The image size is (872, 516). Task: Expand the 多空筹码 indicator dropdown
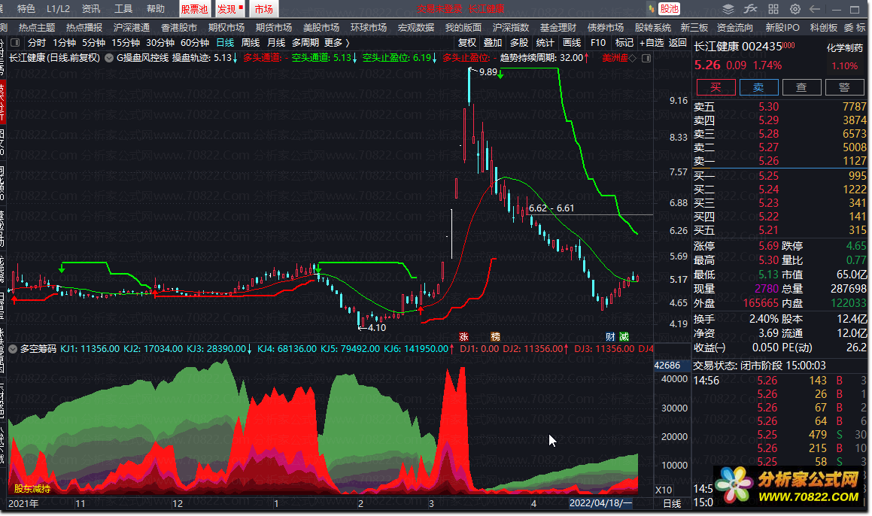coord(13,349)
